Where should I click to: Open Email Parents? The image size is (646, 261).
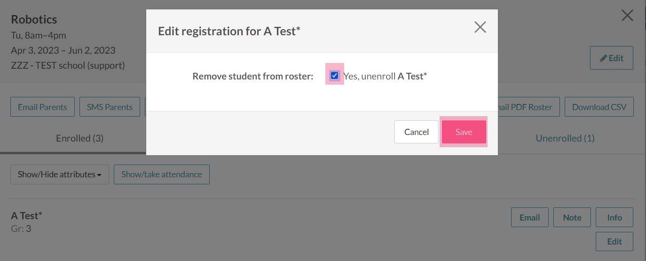click(x=42, y=107)
